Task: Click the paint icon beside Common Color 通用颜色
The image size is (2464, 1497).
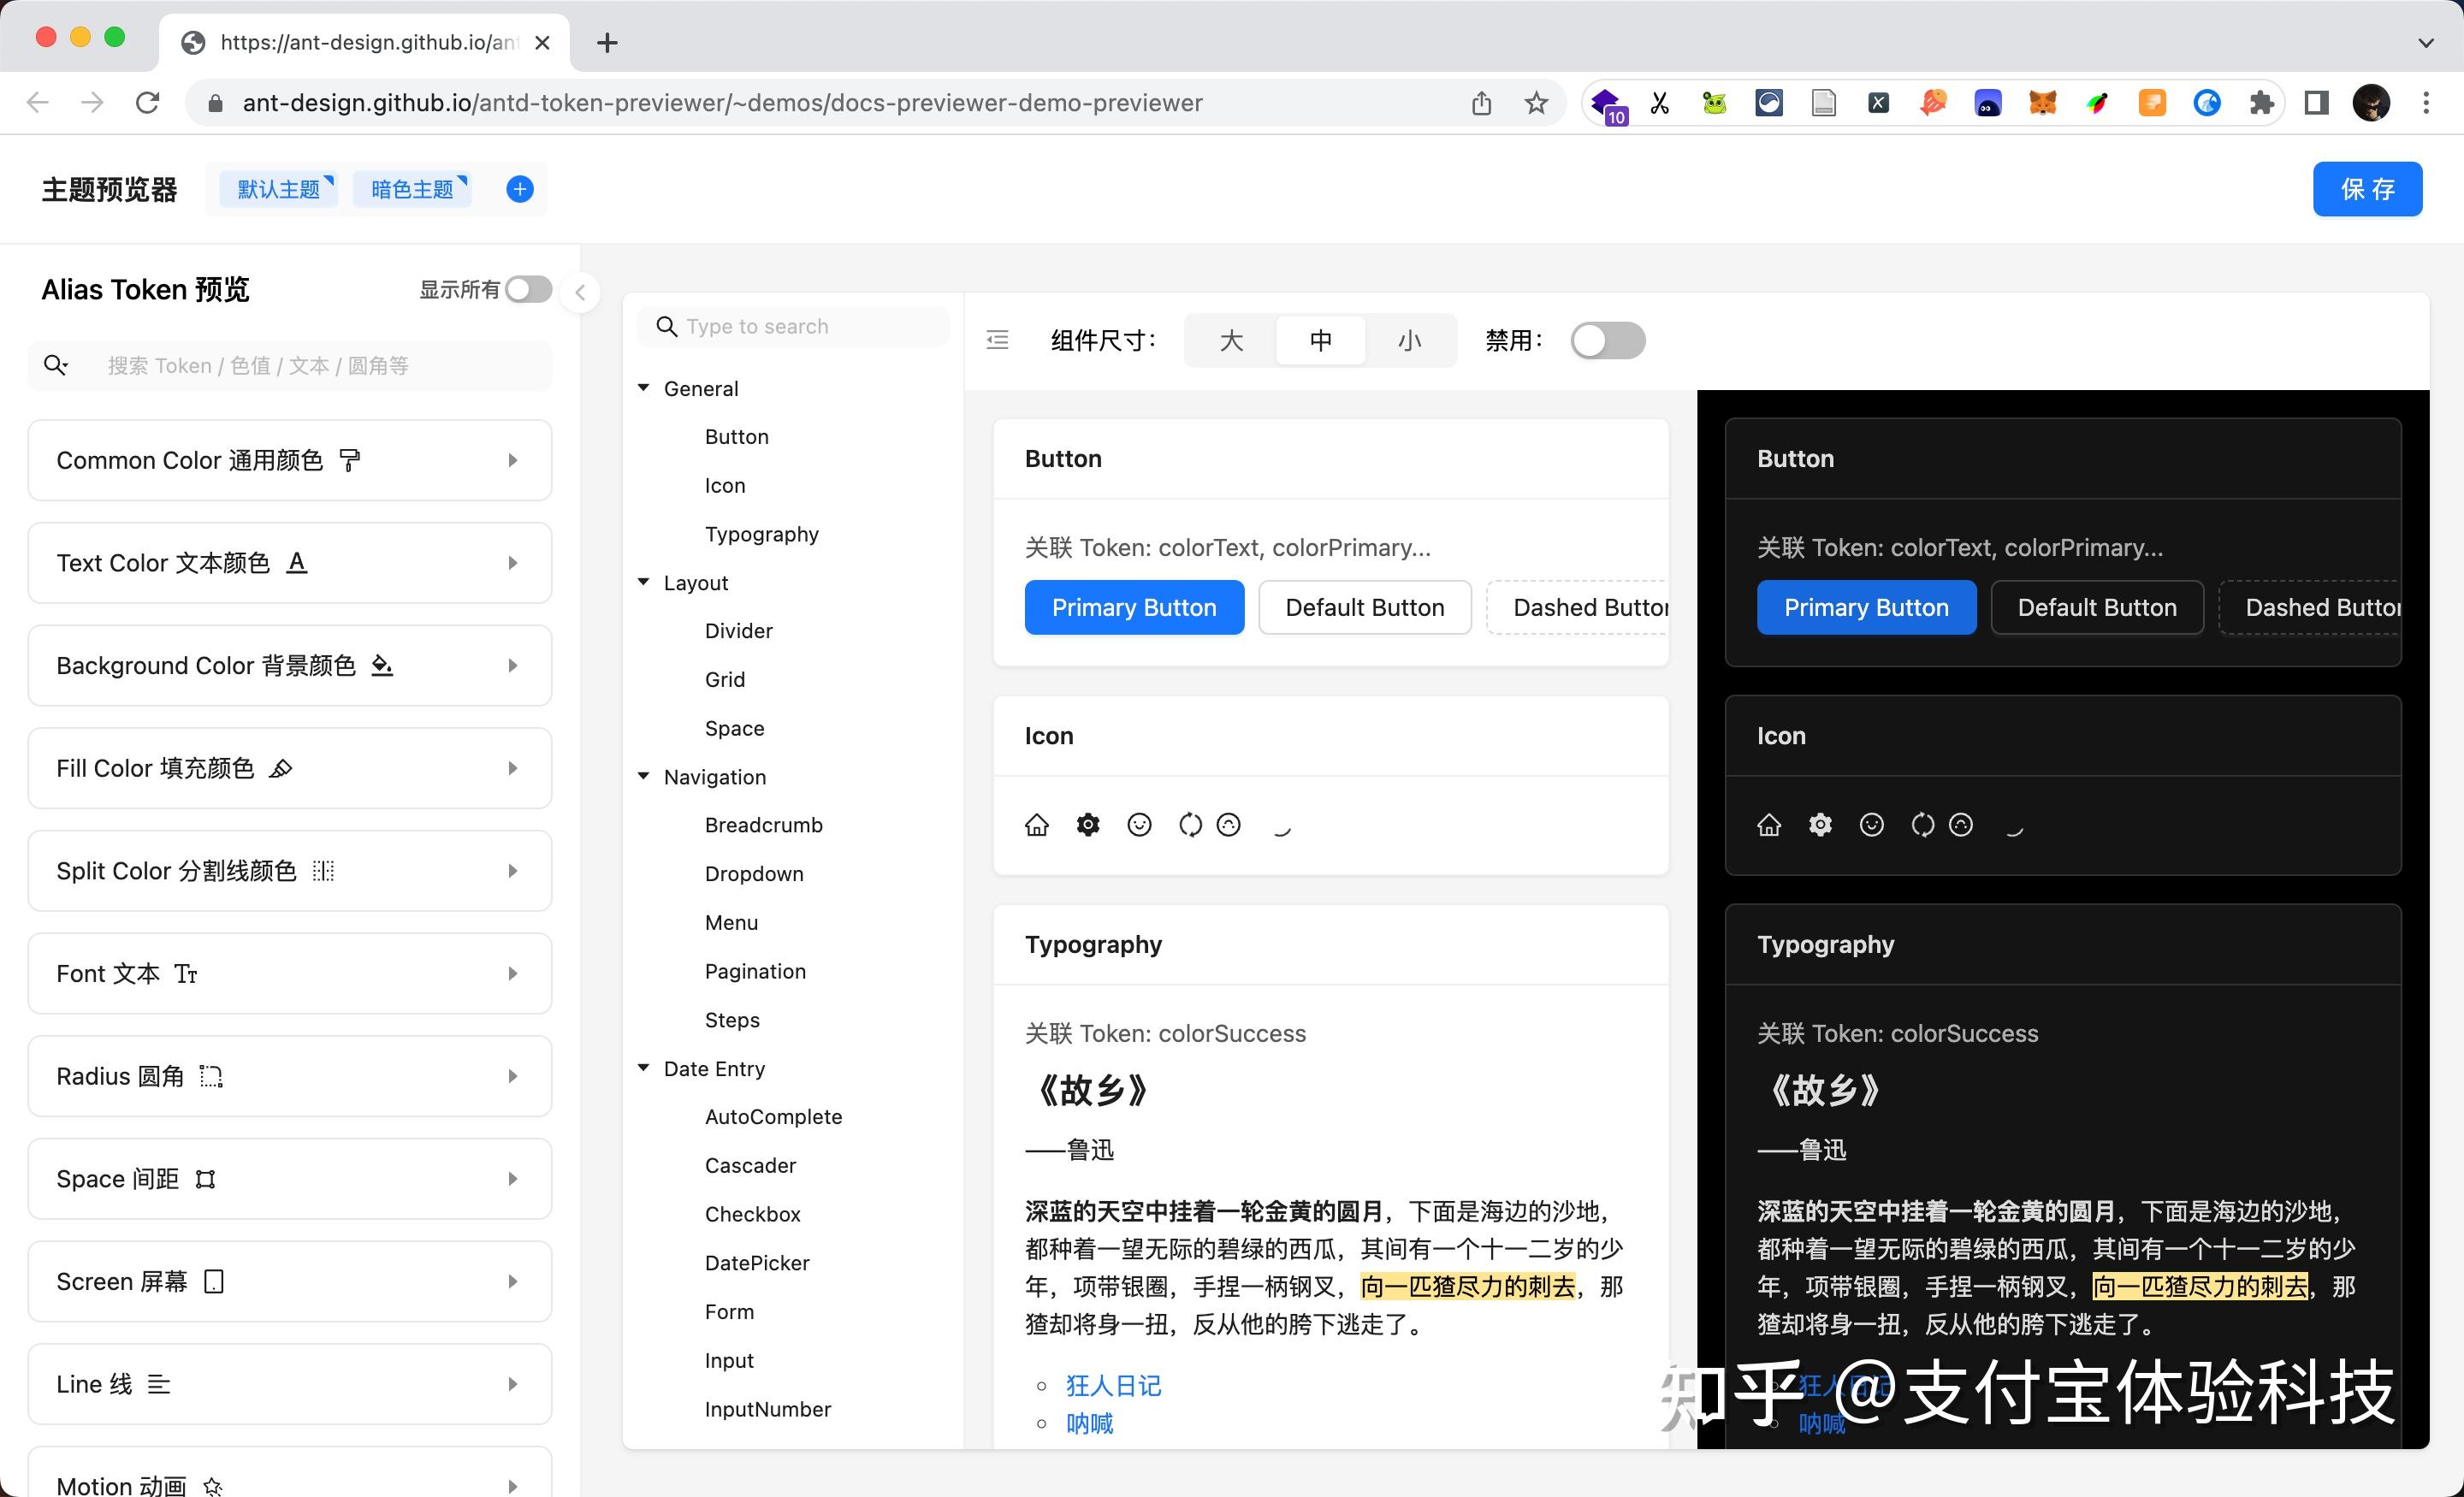Action: [x=348, y=460]
